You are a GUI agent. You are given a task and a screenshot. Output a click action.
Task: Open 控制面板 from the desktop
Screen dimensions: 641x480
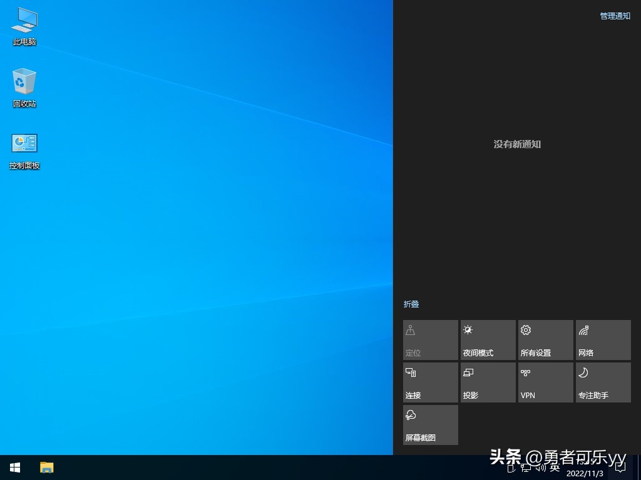pos(24,148)
